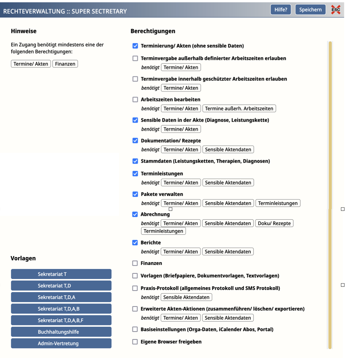
Task: Uncheck the Berichte checkbox
Action: pyautogui.click(x=135, y=243)
